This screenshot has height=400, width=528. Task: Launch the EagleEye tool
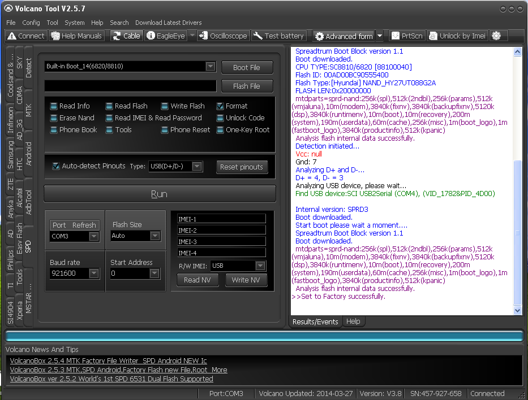tap(166, 36)
